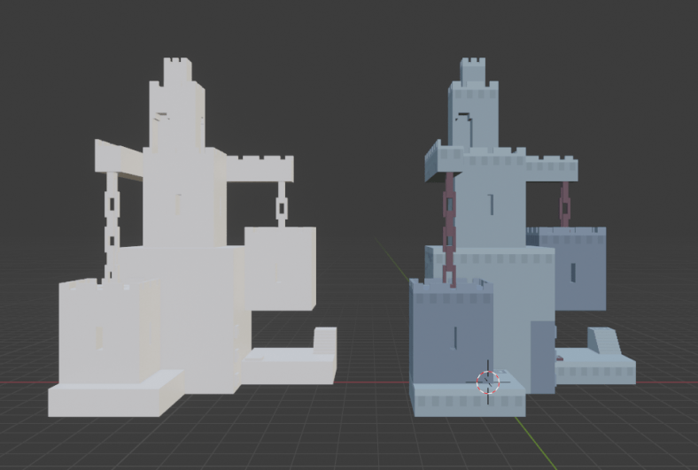
Task: Click the hanging cube on white castle's right
Action: (280, 266)
